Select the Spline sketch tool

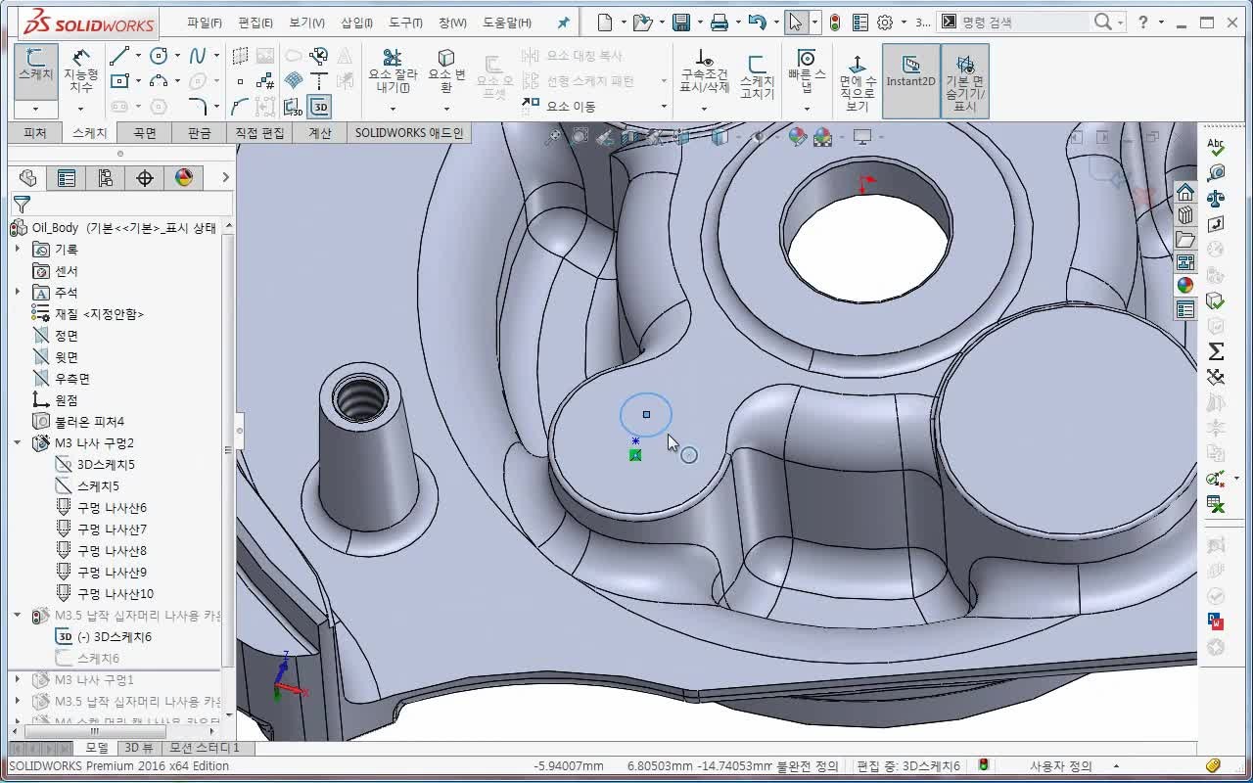[x=198, y=56]
